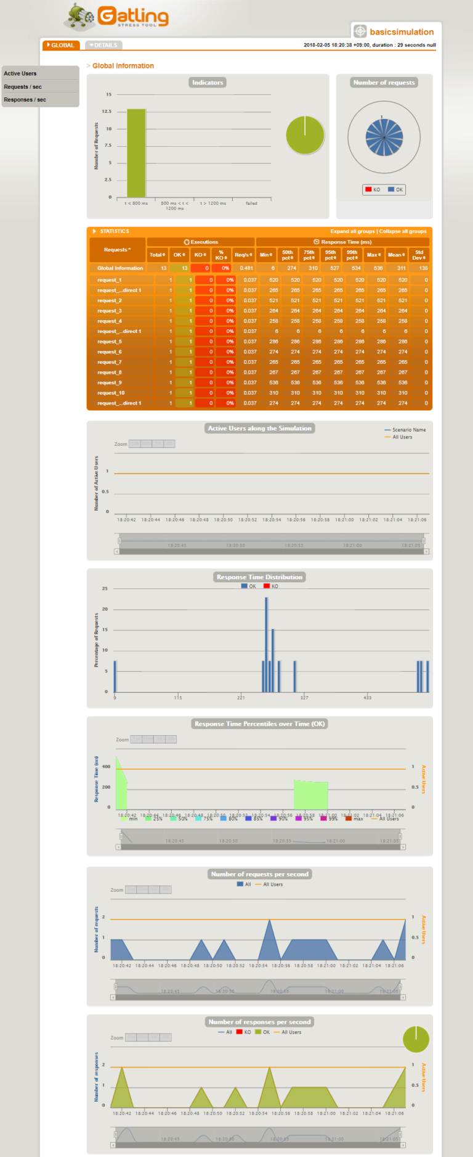Click the green t < 800 ms bar
This screenshot has width=473, height=1157.
[136, 153]
